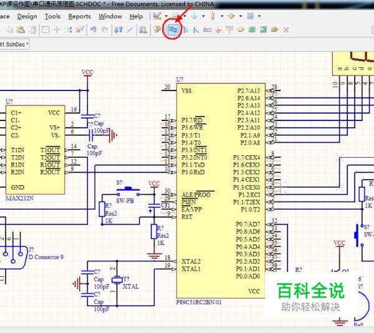
Task: Expand the Grids dropdown arrow
Action: [x=259, y=16]
